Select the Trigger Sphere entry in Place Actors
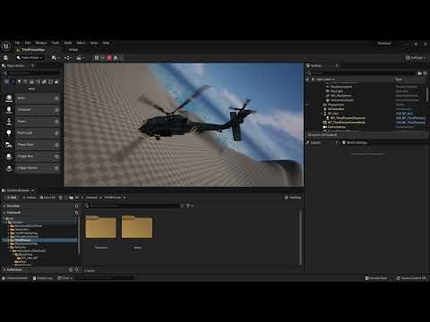This screenshot has width=430, height=322. tap(31, 168)
